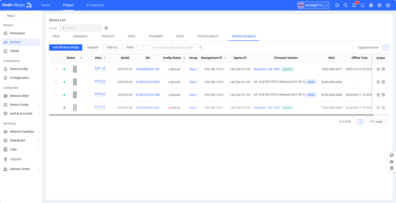
Task: Click Upgrade tag for EST1 firmware
Action: (288, 69)
